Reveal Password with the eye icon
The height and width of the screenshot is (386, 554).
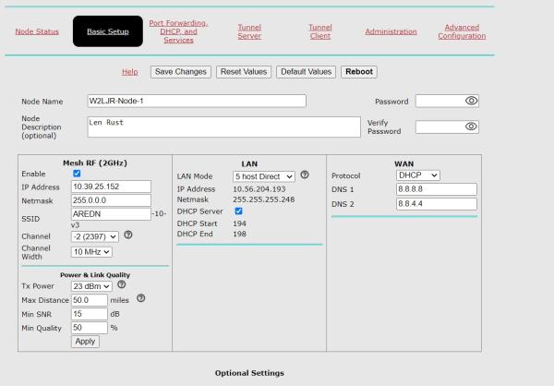click(x=471, y=101)
